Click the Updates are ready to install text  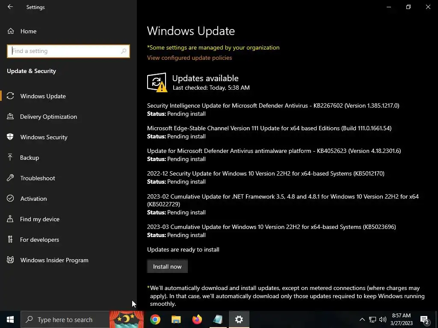click(183, 249)
